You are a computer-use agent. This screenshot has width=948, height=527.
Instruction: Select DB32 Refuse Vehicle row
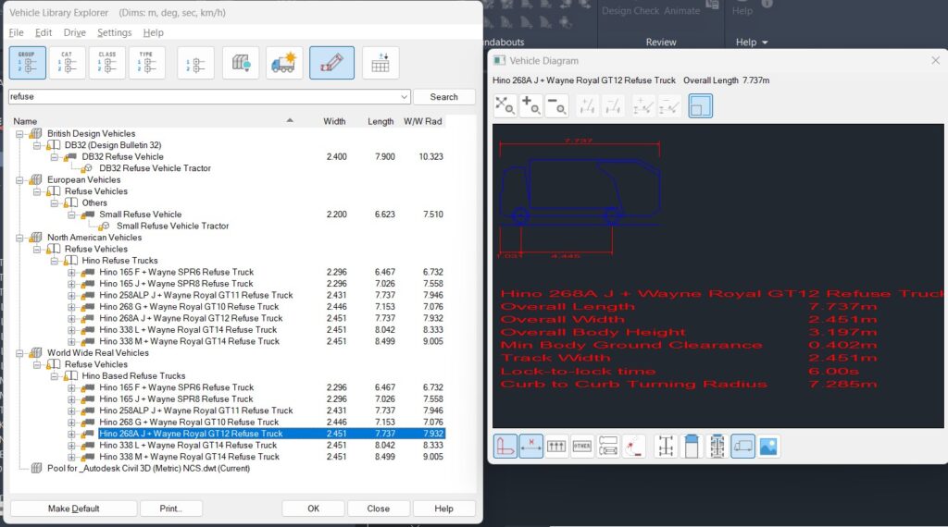click(123, 157)
